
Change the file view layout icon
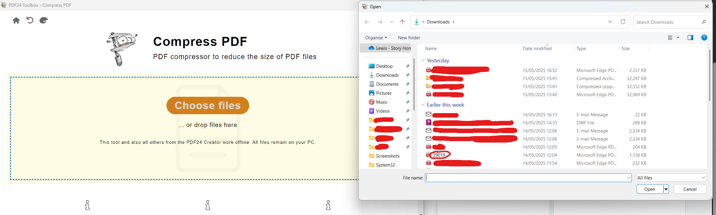tap(670, 37)
